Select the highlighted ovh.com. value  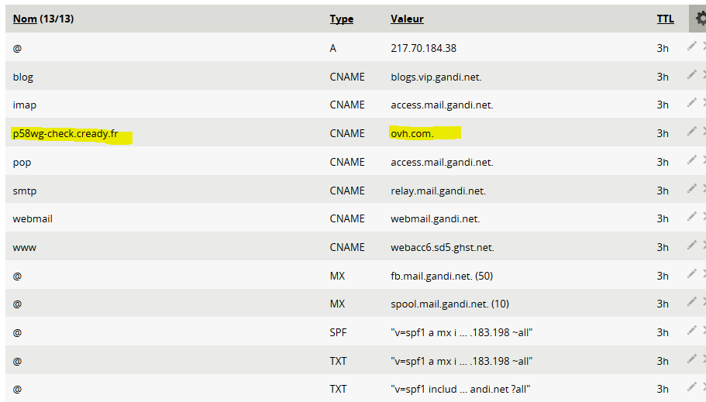tap(412, 133)
